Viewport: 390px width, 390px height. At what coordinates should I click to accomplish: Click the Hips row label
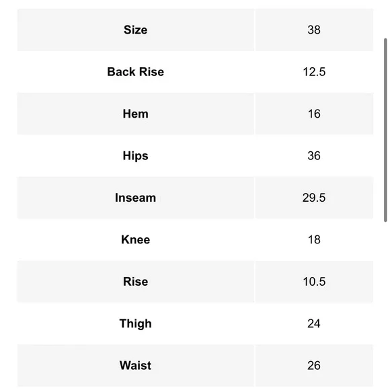click(136, 156)
